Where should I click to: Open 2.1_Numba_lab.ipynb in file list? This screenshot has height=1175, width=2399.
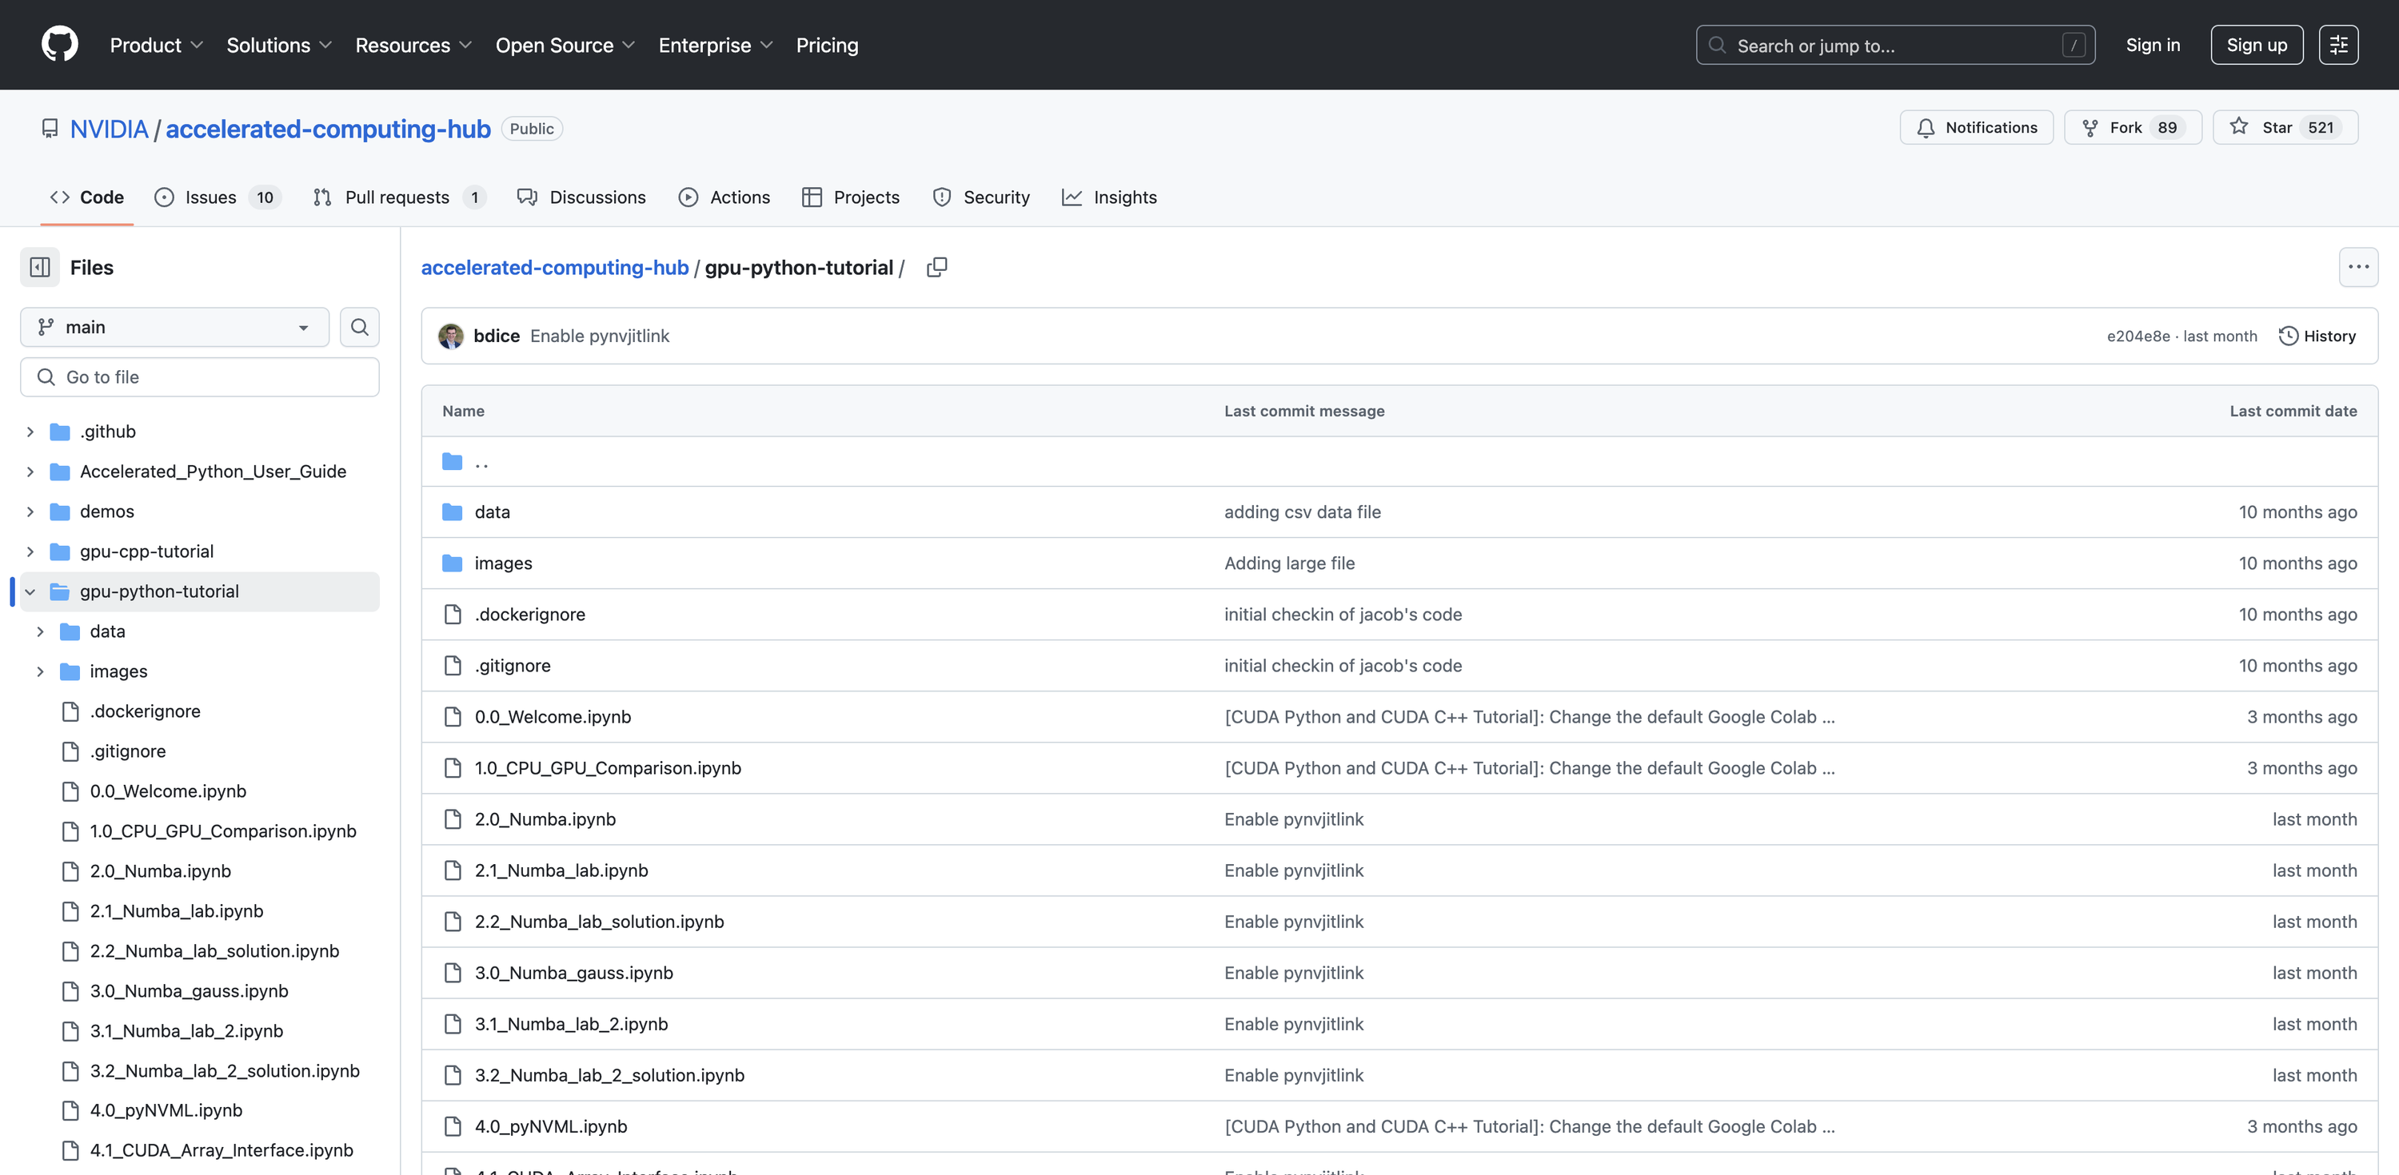(561, 870)
